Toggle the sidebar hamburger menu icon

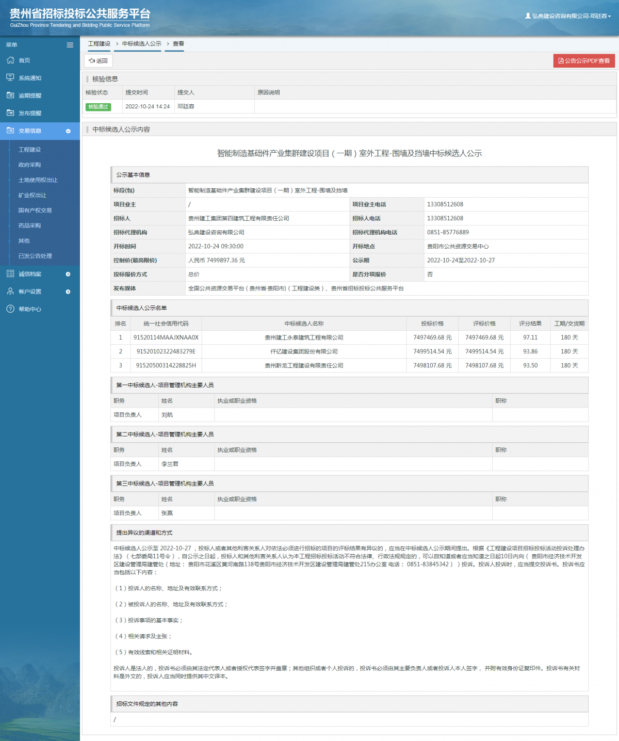[70, 45]
